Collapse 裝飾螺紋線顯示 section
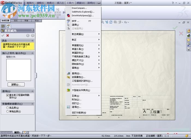Viewport: 191px width, 139px height. pyautogui.click(x=32, y=104)
